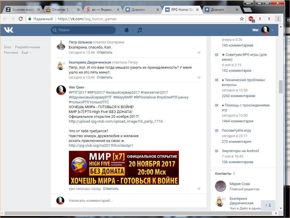Click the scroll down arrow of the page scrollbar
Screen dimensions: 290x218
pyautogui.click(x=281, y=208)
